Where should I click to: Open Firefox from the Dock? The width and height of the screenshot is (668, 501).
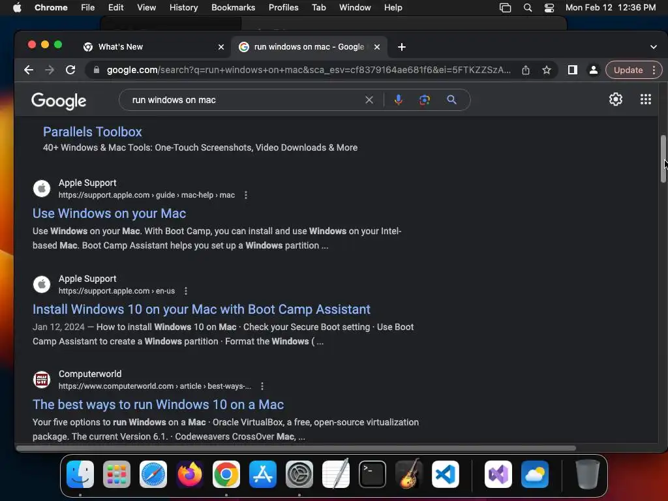point(190,474)
